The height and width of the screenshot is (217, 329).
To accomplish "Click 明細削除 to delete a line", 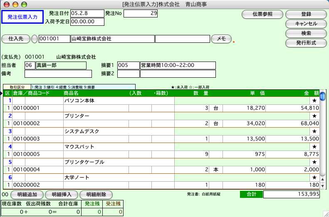I will 99,195.
